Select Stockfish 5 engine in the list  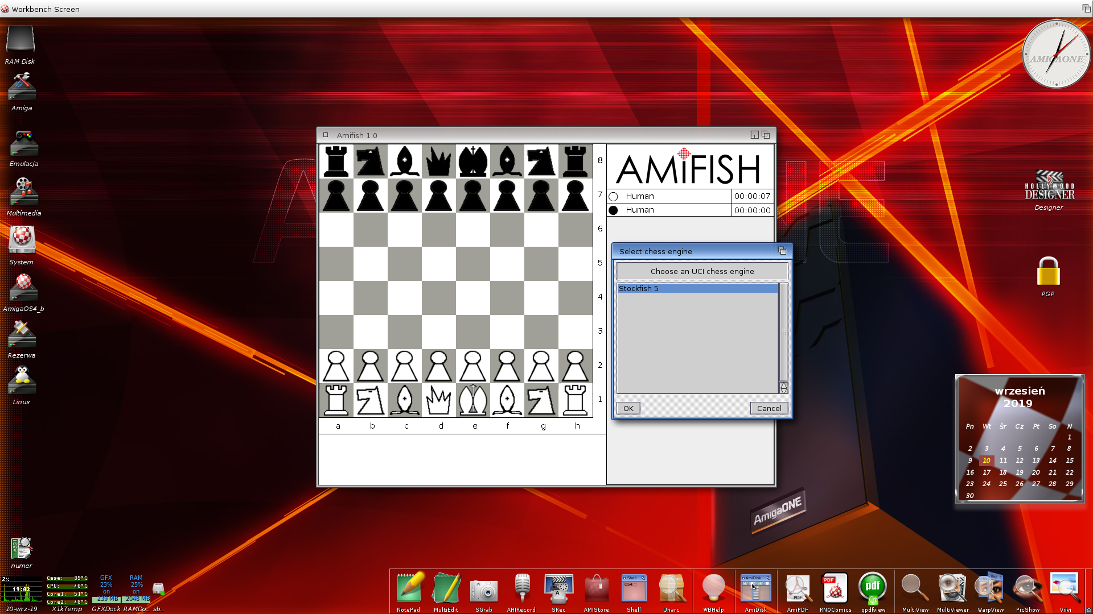click(697, 288)
